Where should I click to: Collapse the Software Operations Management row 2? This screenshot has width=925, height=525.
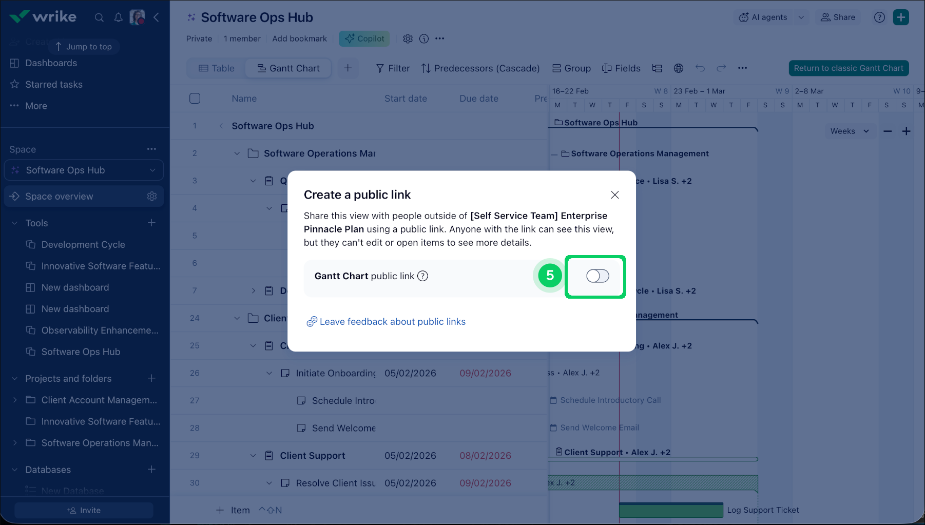click(237, 153)
